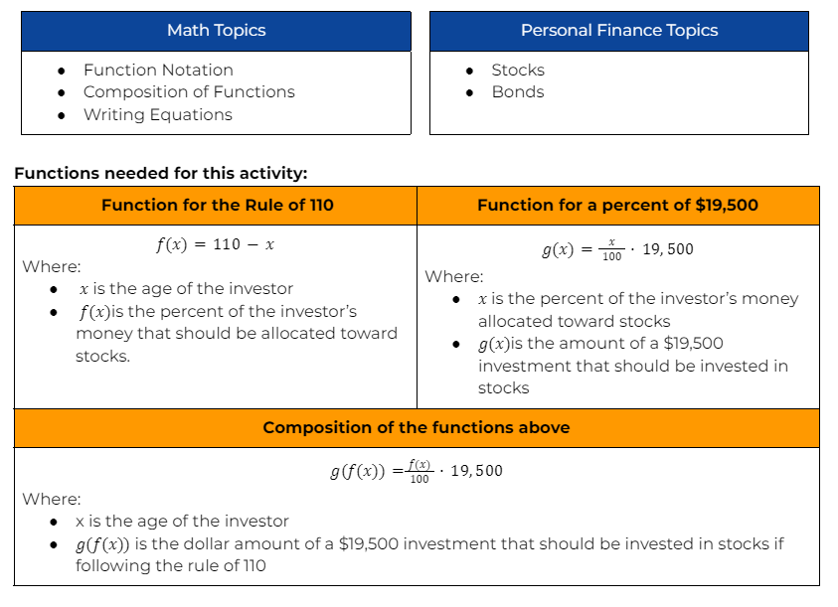Select the "f(x) is the percent" bullet text
This screenshot has width=838, height=607.
coord(236,334)
